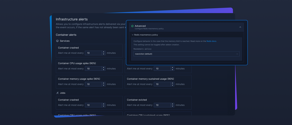
Task: Click text 'This setting cannot be toggled after addon creation.'
Action: 156,45
